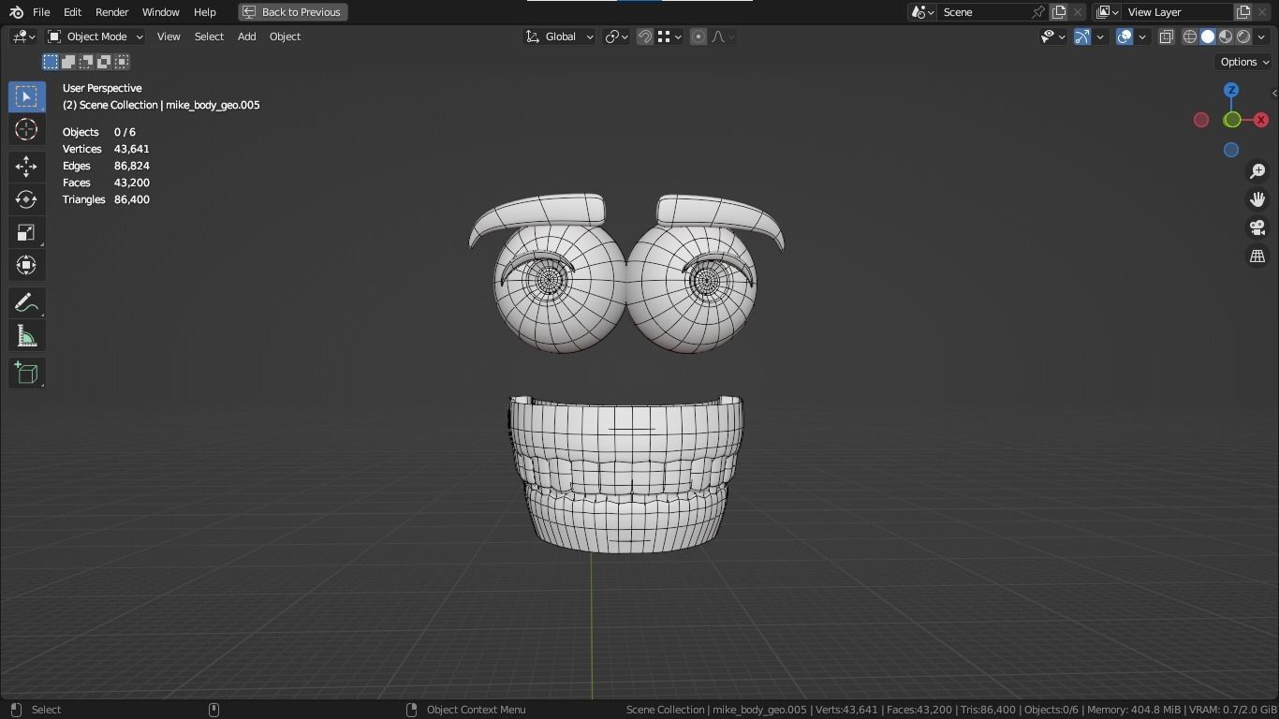
Task: Select the Select Box tool
Action: pos(26,96)
